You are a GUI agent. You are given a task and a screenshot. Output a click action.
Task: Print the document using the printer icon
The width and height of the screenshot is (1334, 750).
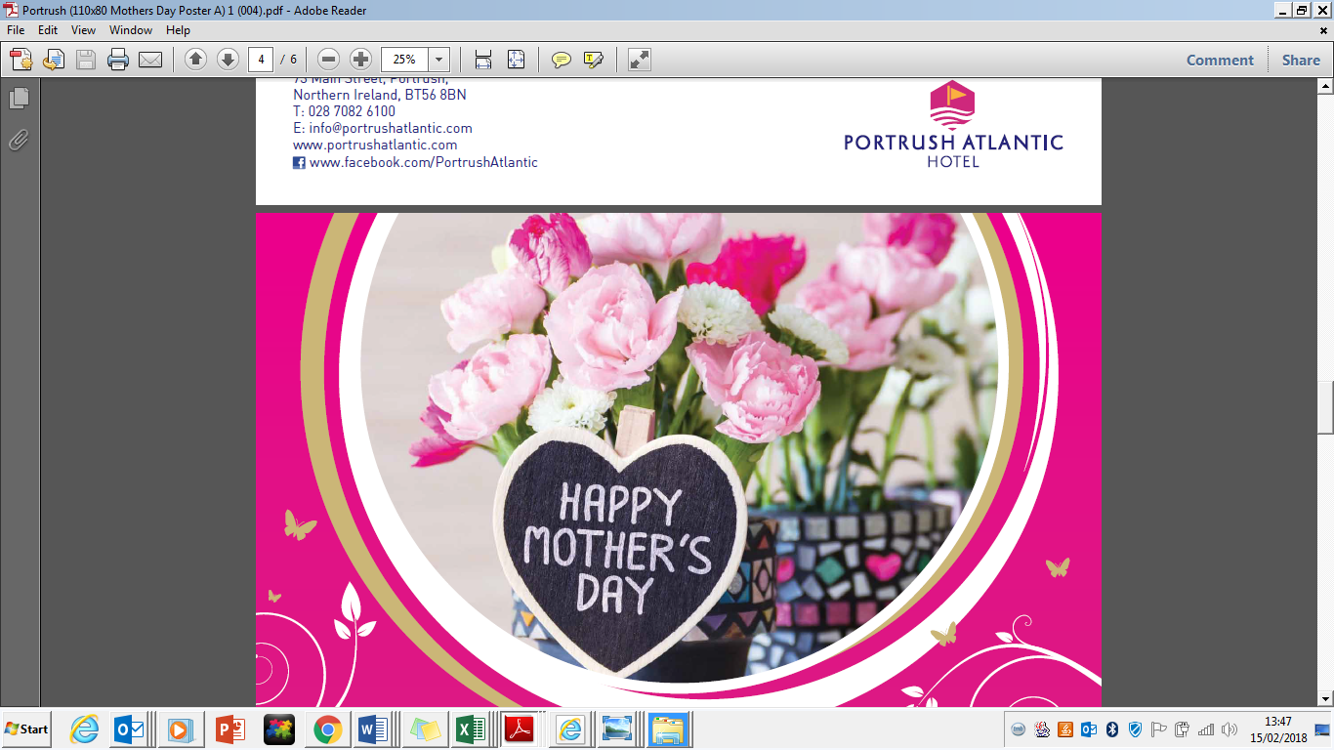(118, 60)
